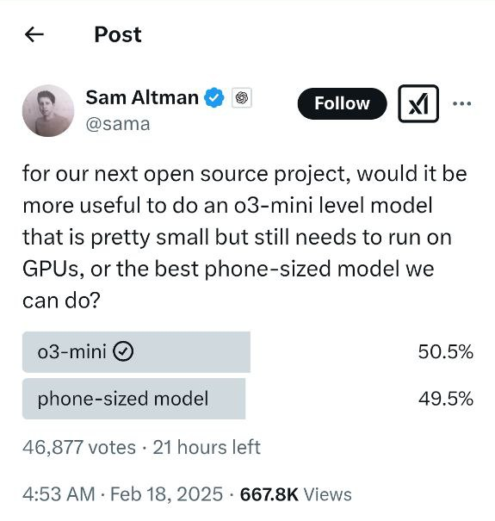Image resolution: width=495 pixels, height=521 pixels.
Task: Click the checkmark circle beside o3-mini
Action: point(123,351)
